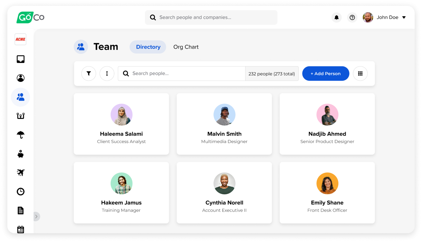Open the help question mark icon
Image resolution: width=422 pixels, height=242 pixels.
pyautogui.click(x=352, y=17)
